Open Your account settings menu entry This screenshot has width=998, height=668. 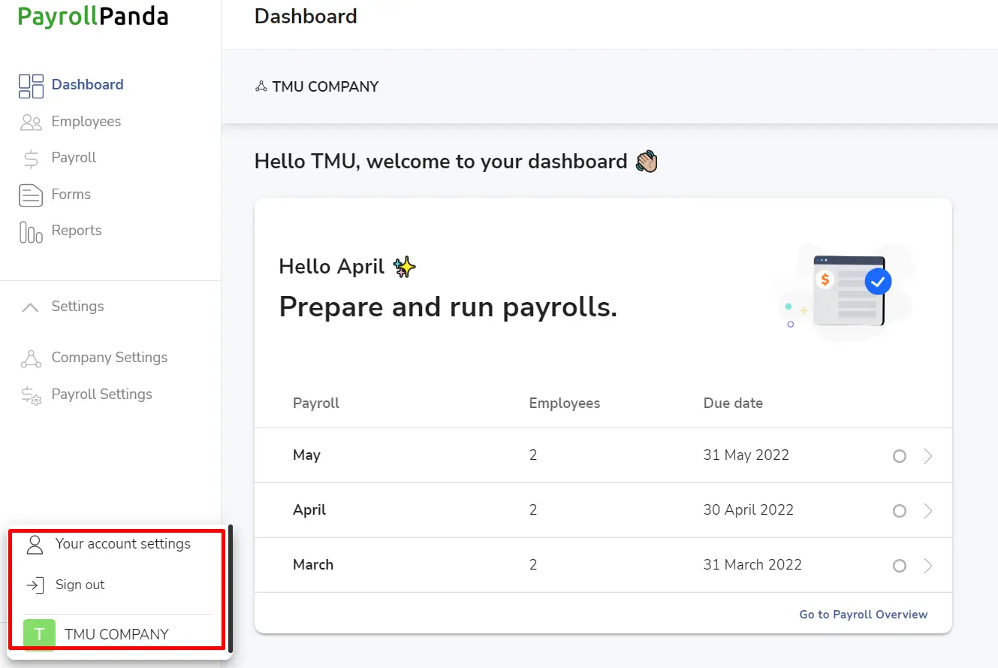(123, 544)
